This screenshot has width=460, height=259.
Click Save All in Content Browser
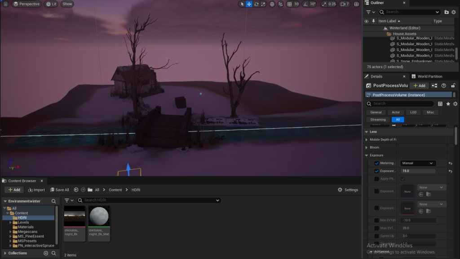[59, 190]
